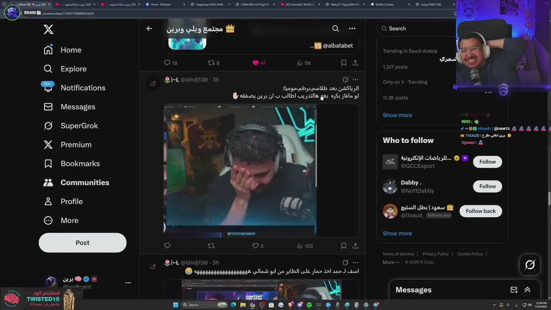Open the taskbar clock showing 11:59 PM
Screen dimensions: 551x310
click(540, 305)
